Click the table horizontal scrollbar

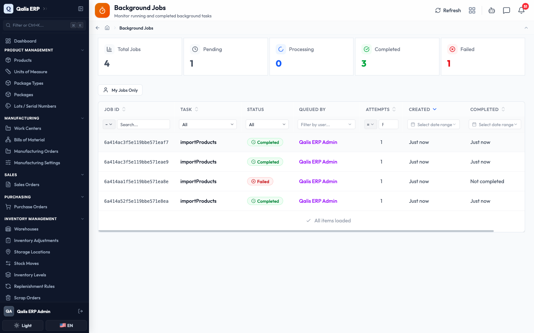click(296, 231)
